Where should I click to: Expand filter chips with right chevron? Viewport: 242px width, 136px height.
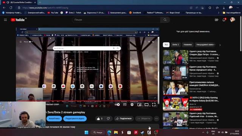tap(220, 45)
